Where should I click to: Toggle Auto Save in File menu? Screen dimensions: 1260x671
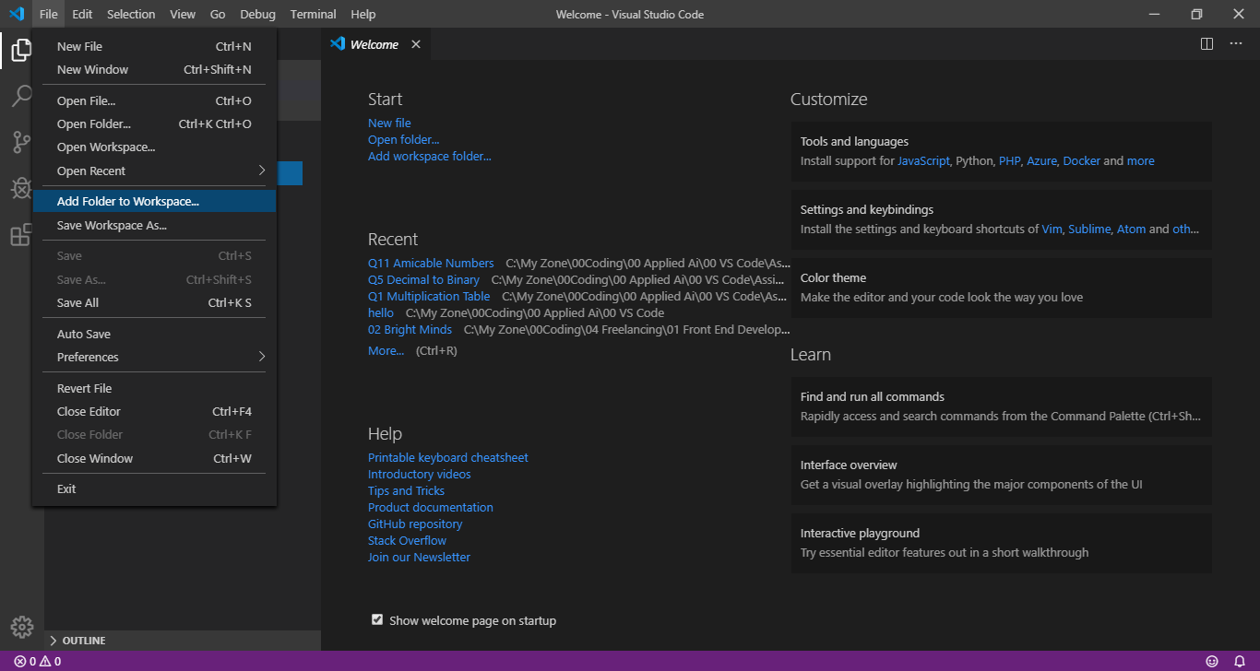tap(154, 334)
